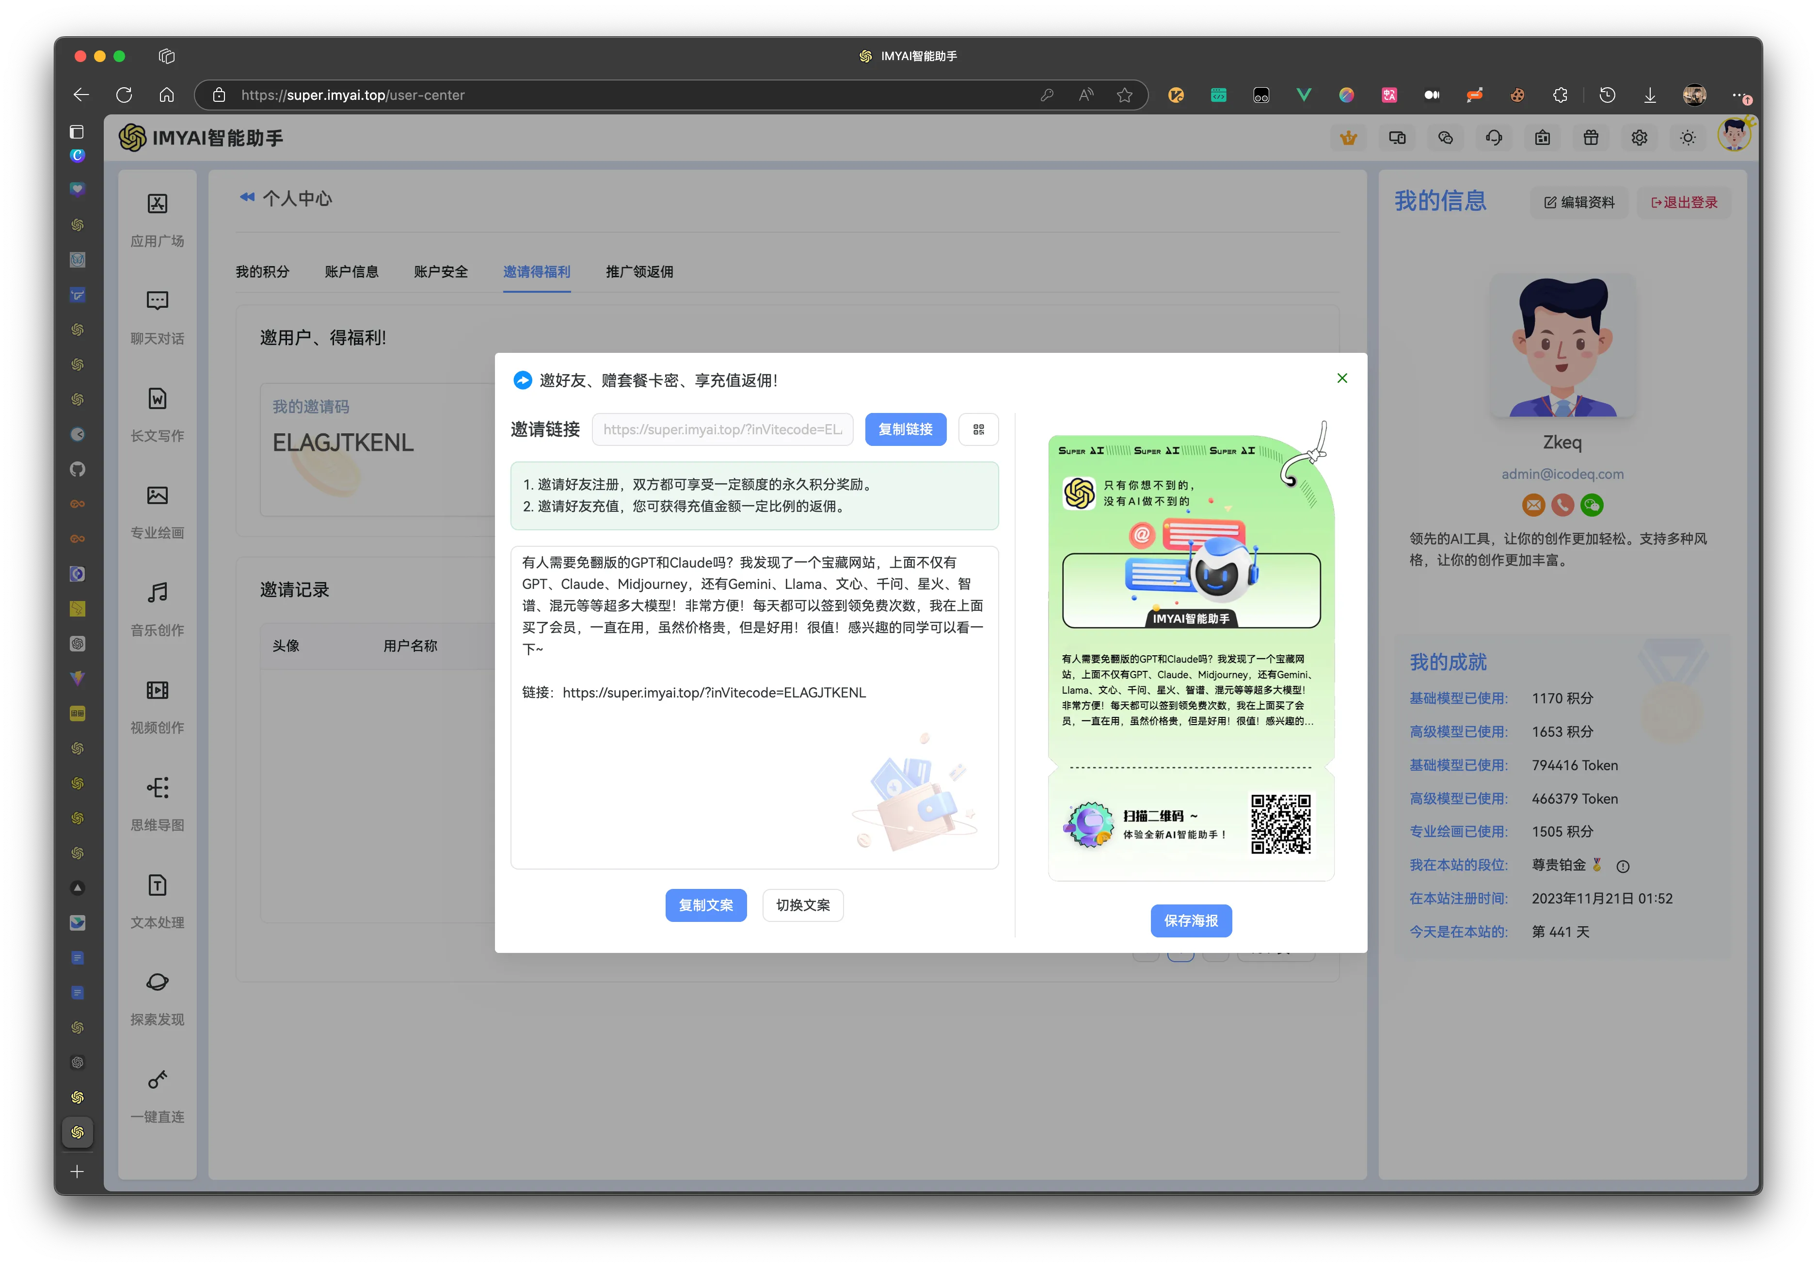Screen dimensions: 1817x1267
Task: Switch to 我的积分 tab
Action: click(x=262, y=271)
